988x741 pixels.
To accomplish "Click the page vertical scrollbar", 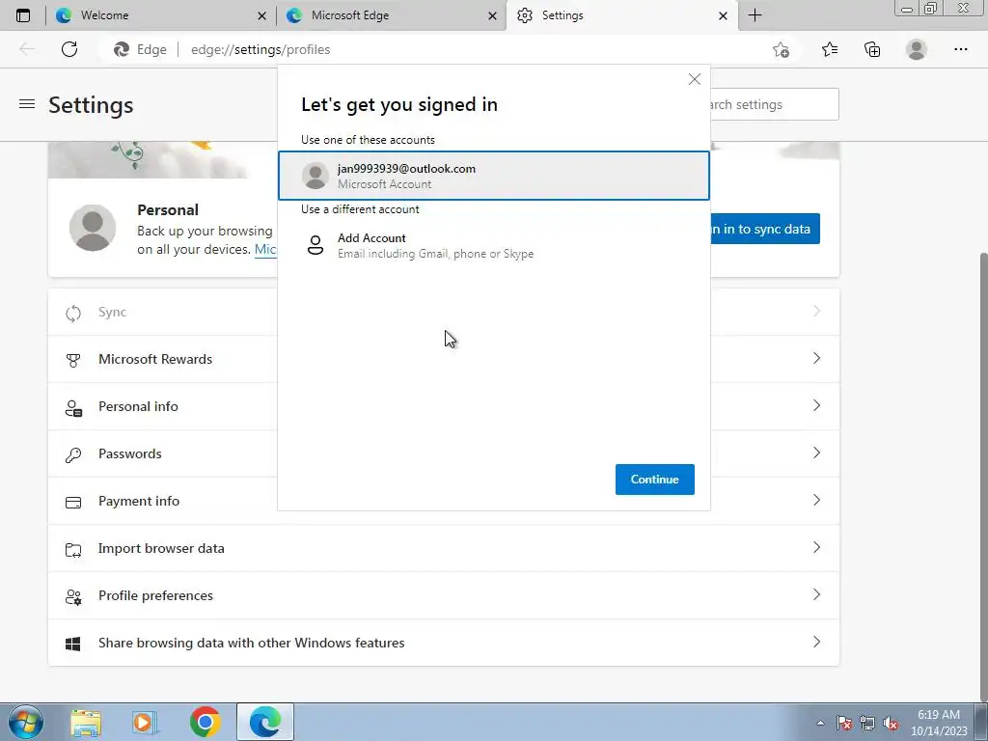I will [983, 475].
